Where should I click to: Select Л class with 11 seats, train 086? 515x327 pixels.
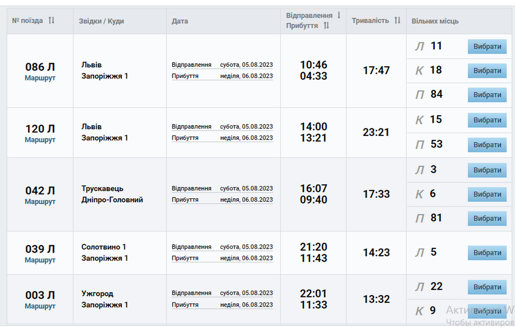pos(487,47)
